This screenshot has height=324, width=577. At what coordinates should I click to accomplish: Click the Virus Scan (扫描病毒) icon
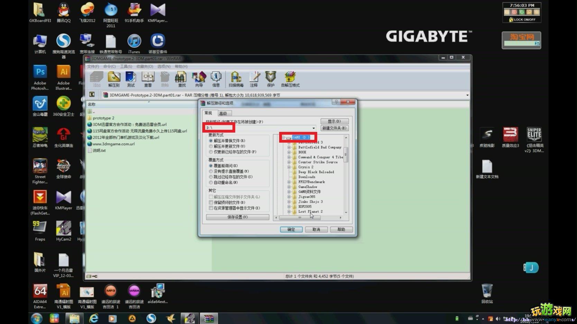click(236, 79)
